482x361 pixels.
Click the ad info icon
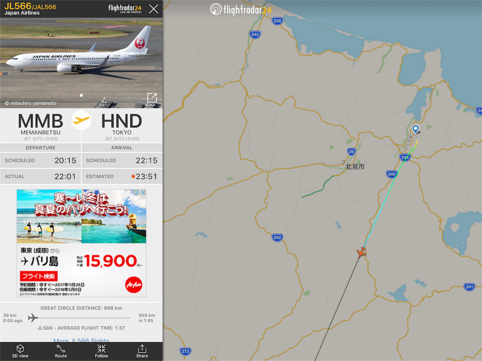coord(136,192)
